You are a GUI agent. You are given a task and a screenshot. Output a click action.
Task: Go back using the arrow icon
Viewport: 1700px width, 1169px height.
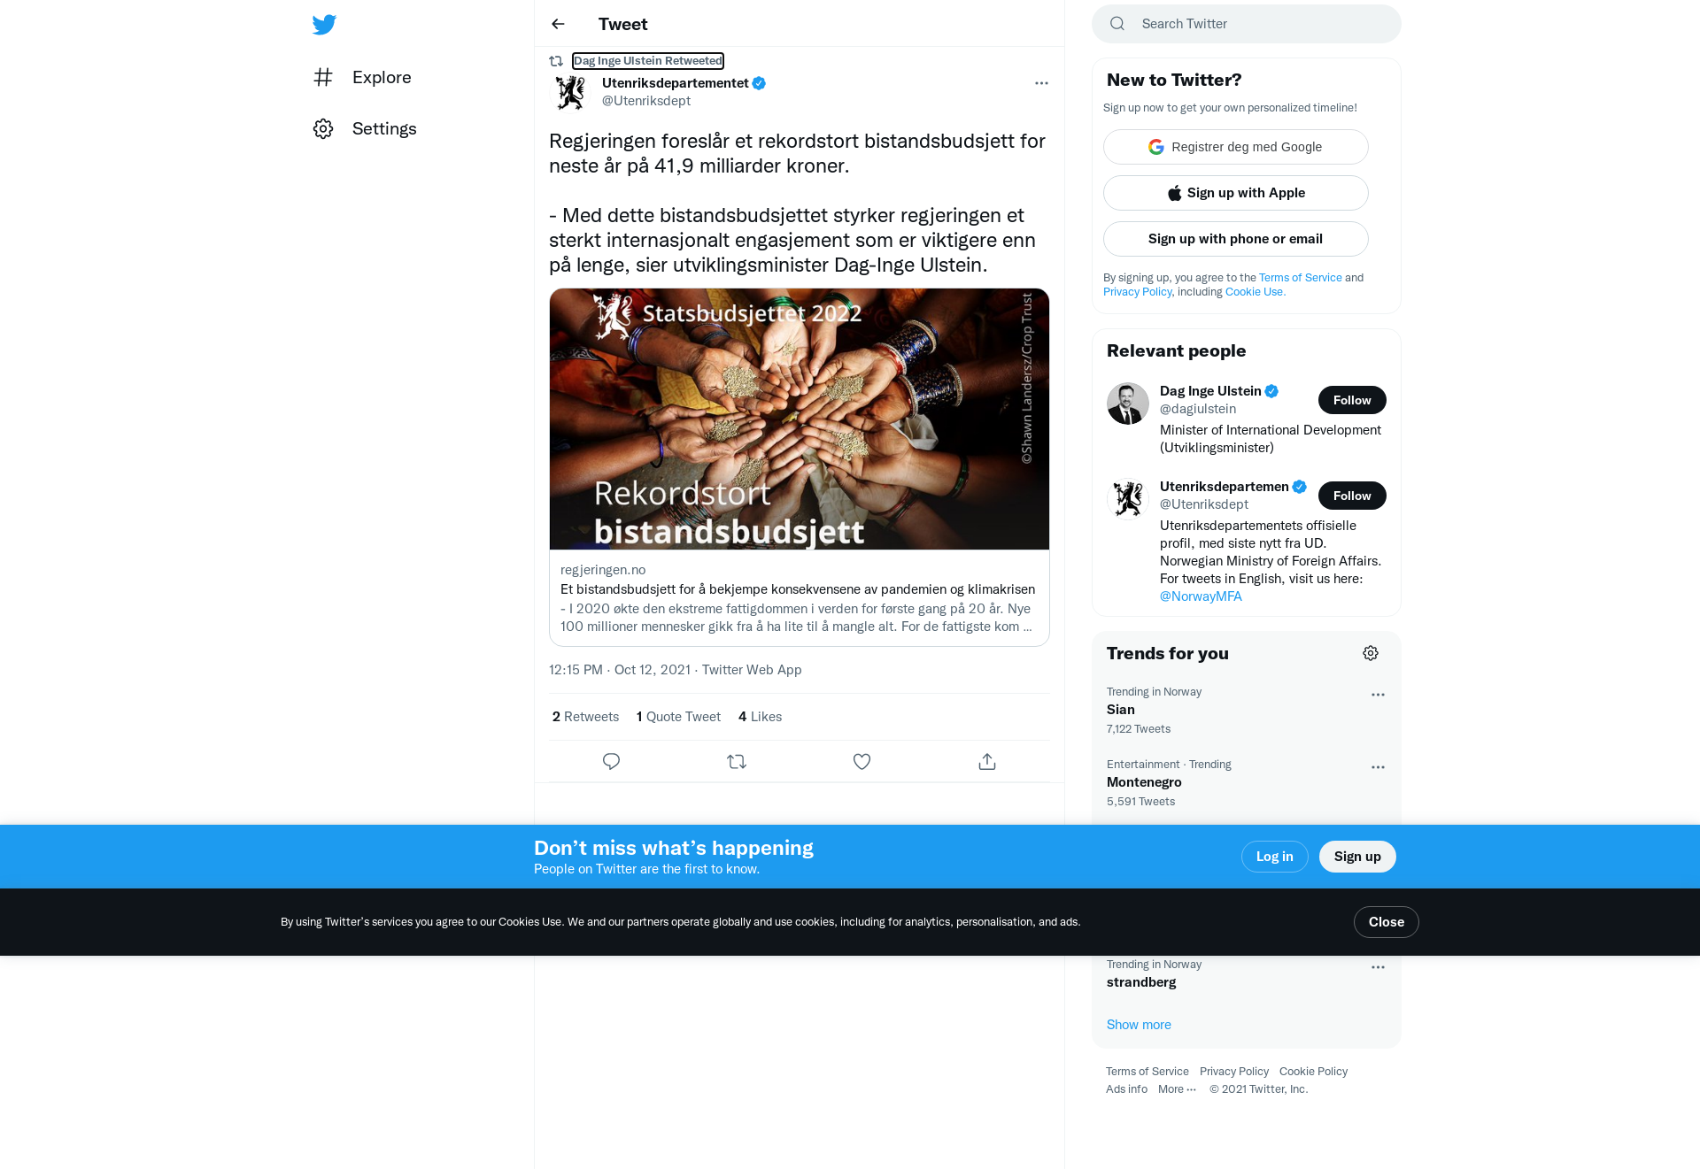coord(558,24)
